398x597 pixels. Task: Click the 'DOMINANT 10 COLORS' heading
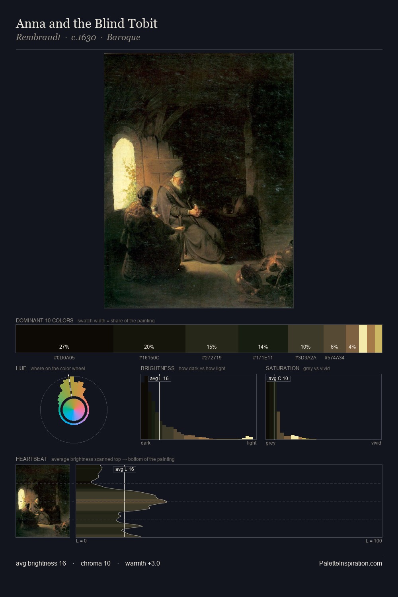tap(45, 320)
